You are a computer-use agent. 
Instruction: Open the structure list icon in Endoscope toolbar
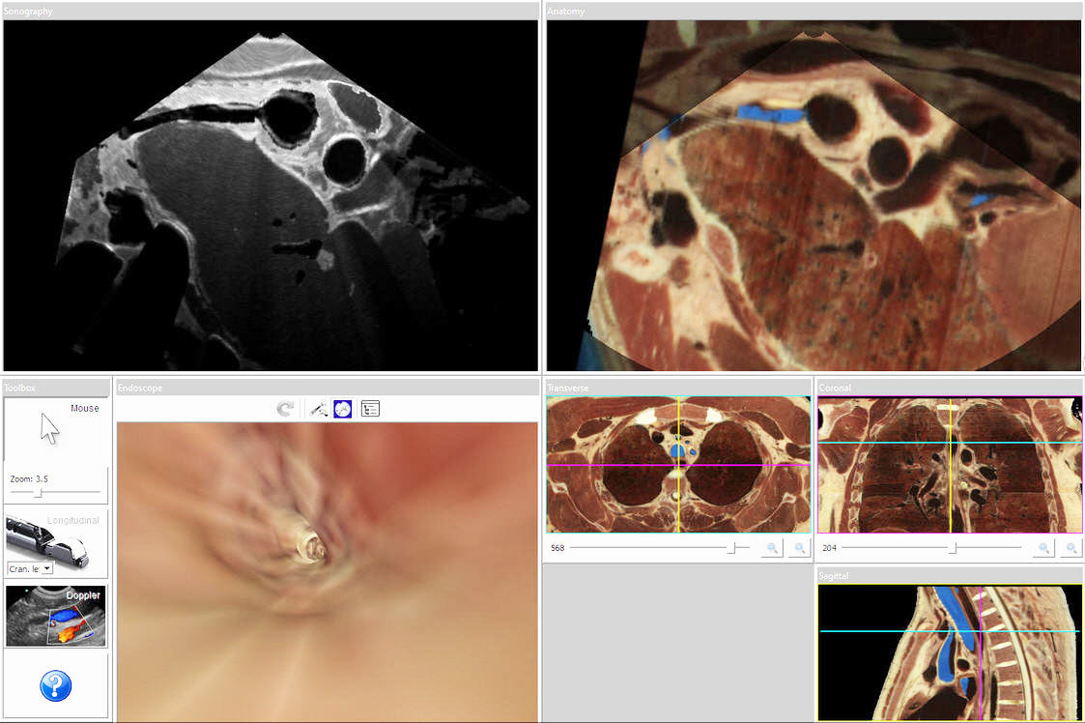(x=370, y=409)
